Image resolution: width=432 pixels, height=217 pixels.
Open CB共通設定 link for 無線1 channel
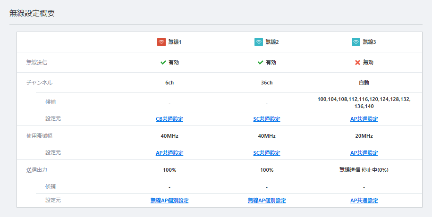click(169, 119)
